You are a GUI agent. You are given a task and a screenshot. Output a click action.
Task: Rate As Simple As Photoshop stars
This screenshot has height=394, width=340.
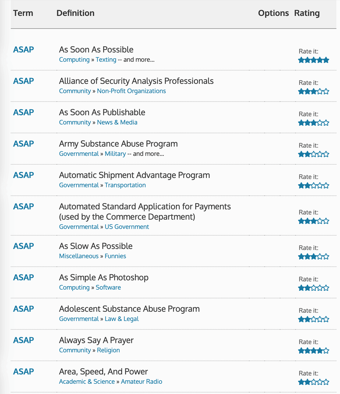click(314, 288)
